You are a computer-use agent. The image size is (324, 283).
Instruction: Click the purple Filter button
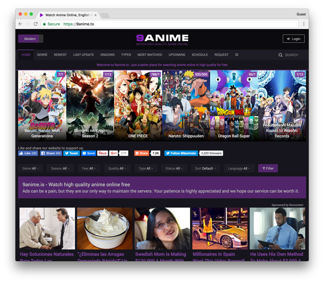[268, 168]
